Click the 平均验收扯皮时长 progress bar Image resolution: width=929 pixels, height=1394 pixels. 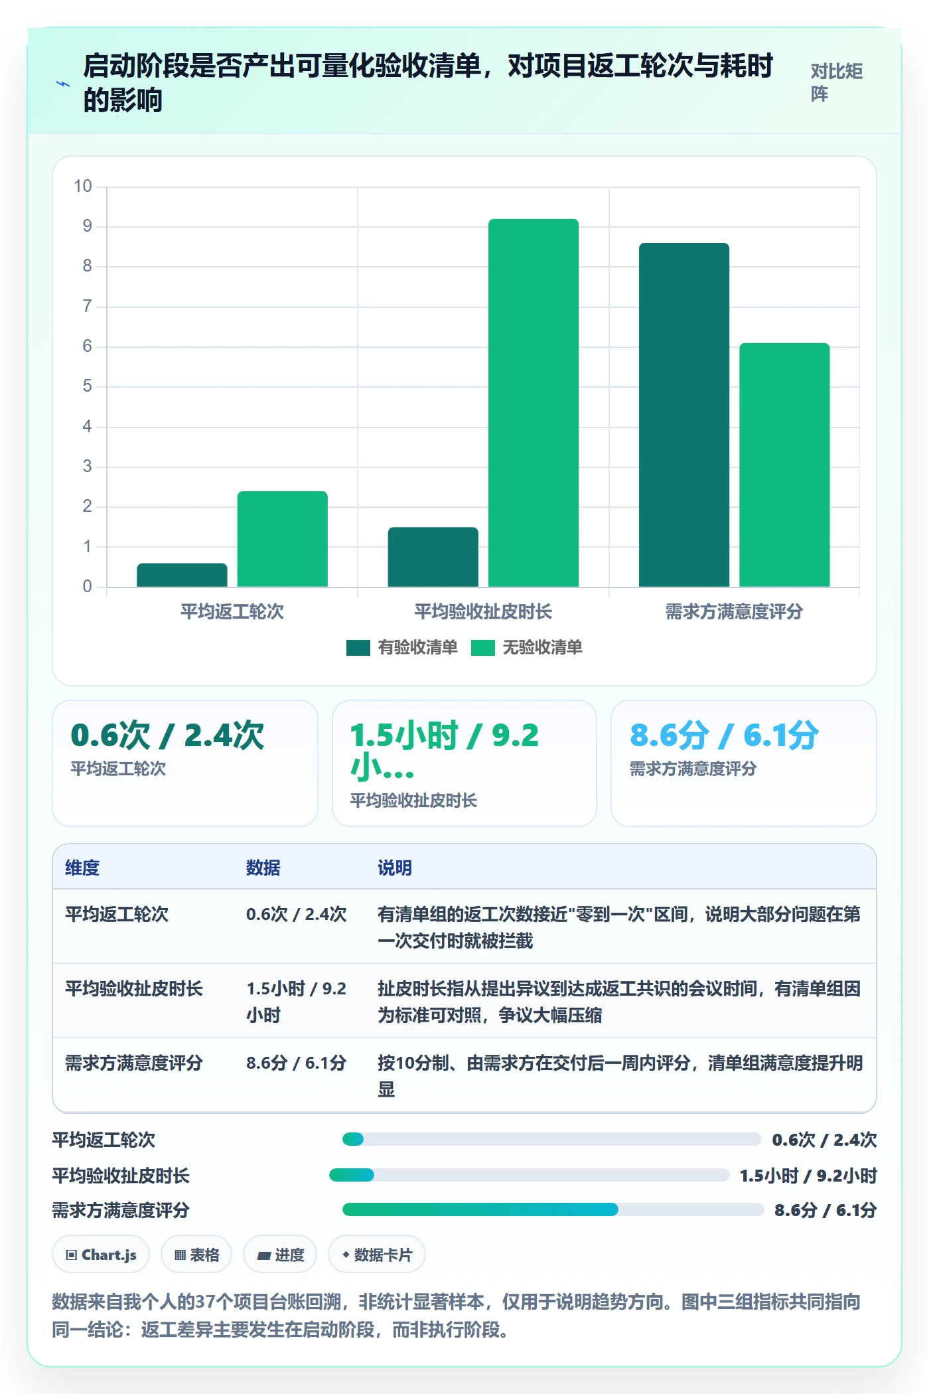[x=530, y=1175]
